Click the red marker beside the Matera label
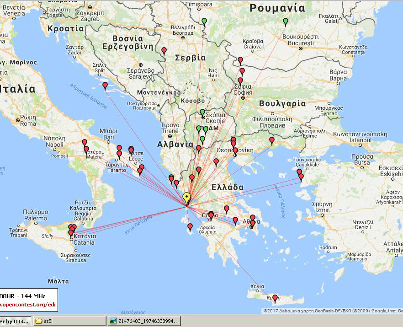 (86, 150)
